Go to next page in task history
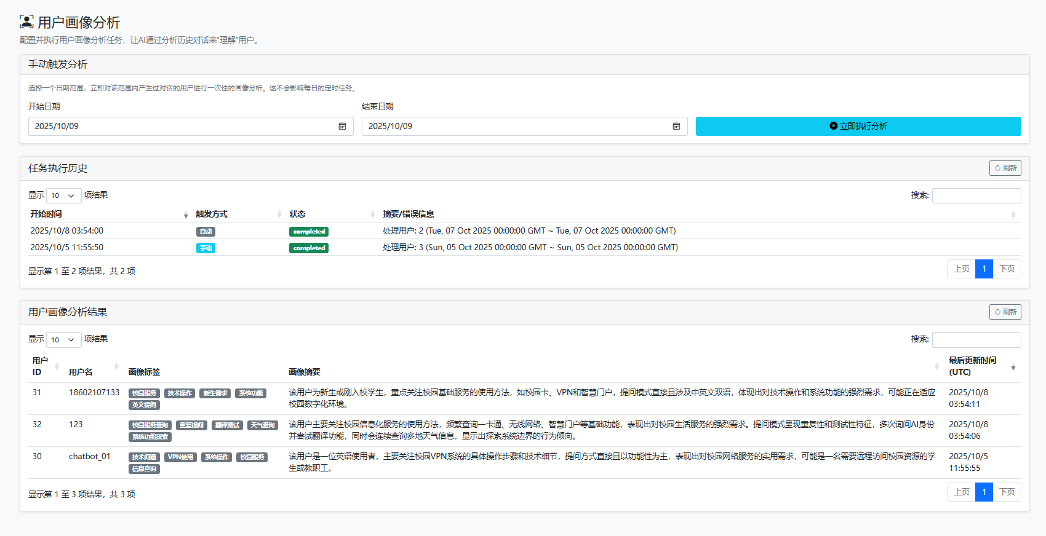This screenshot has height=536, width=1046. [x=1007, y=269]
